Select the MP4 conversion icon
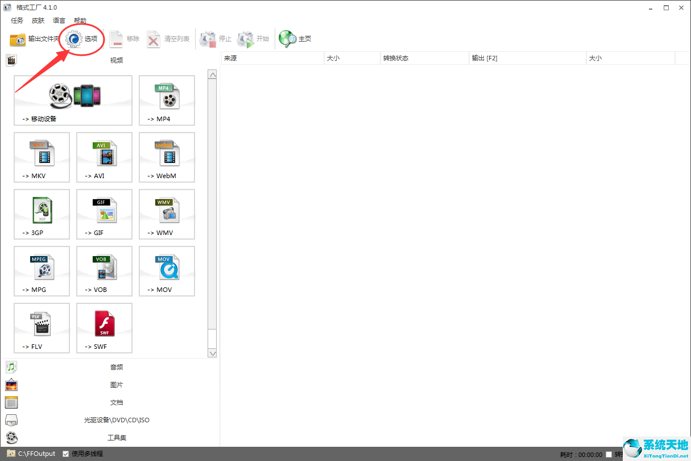 coord(167,97)
